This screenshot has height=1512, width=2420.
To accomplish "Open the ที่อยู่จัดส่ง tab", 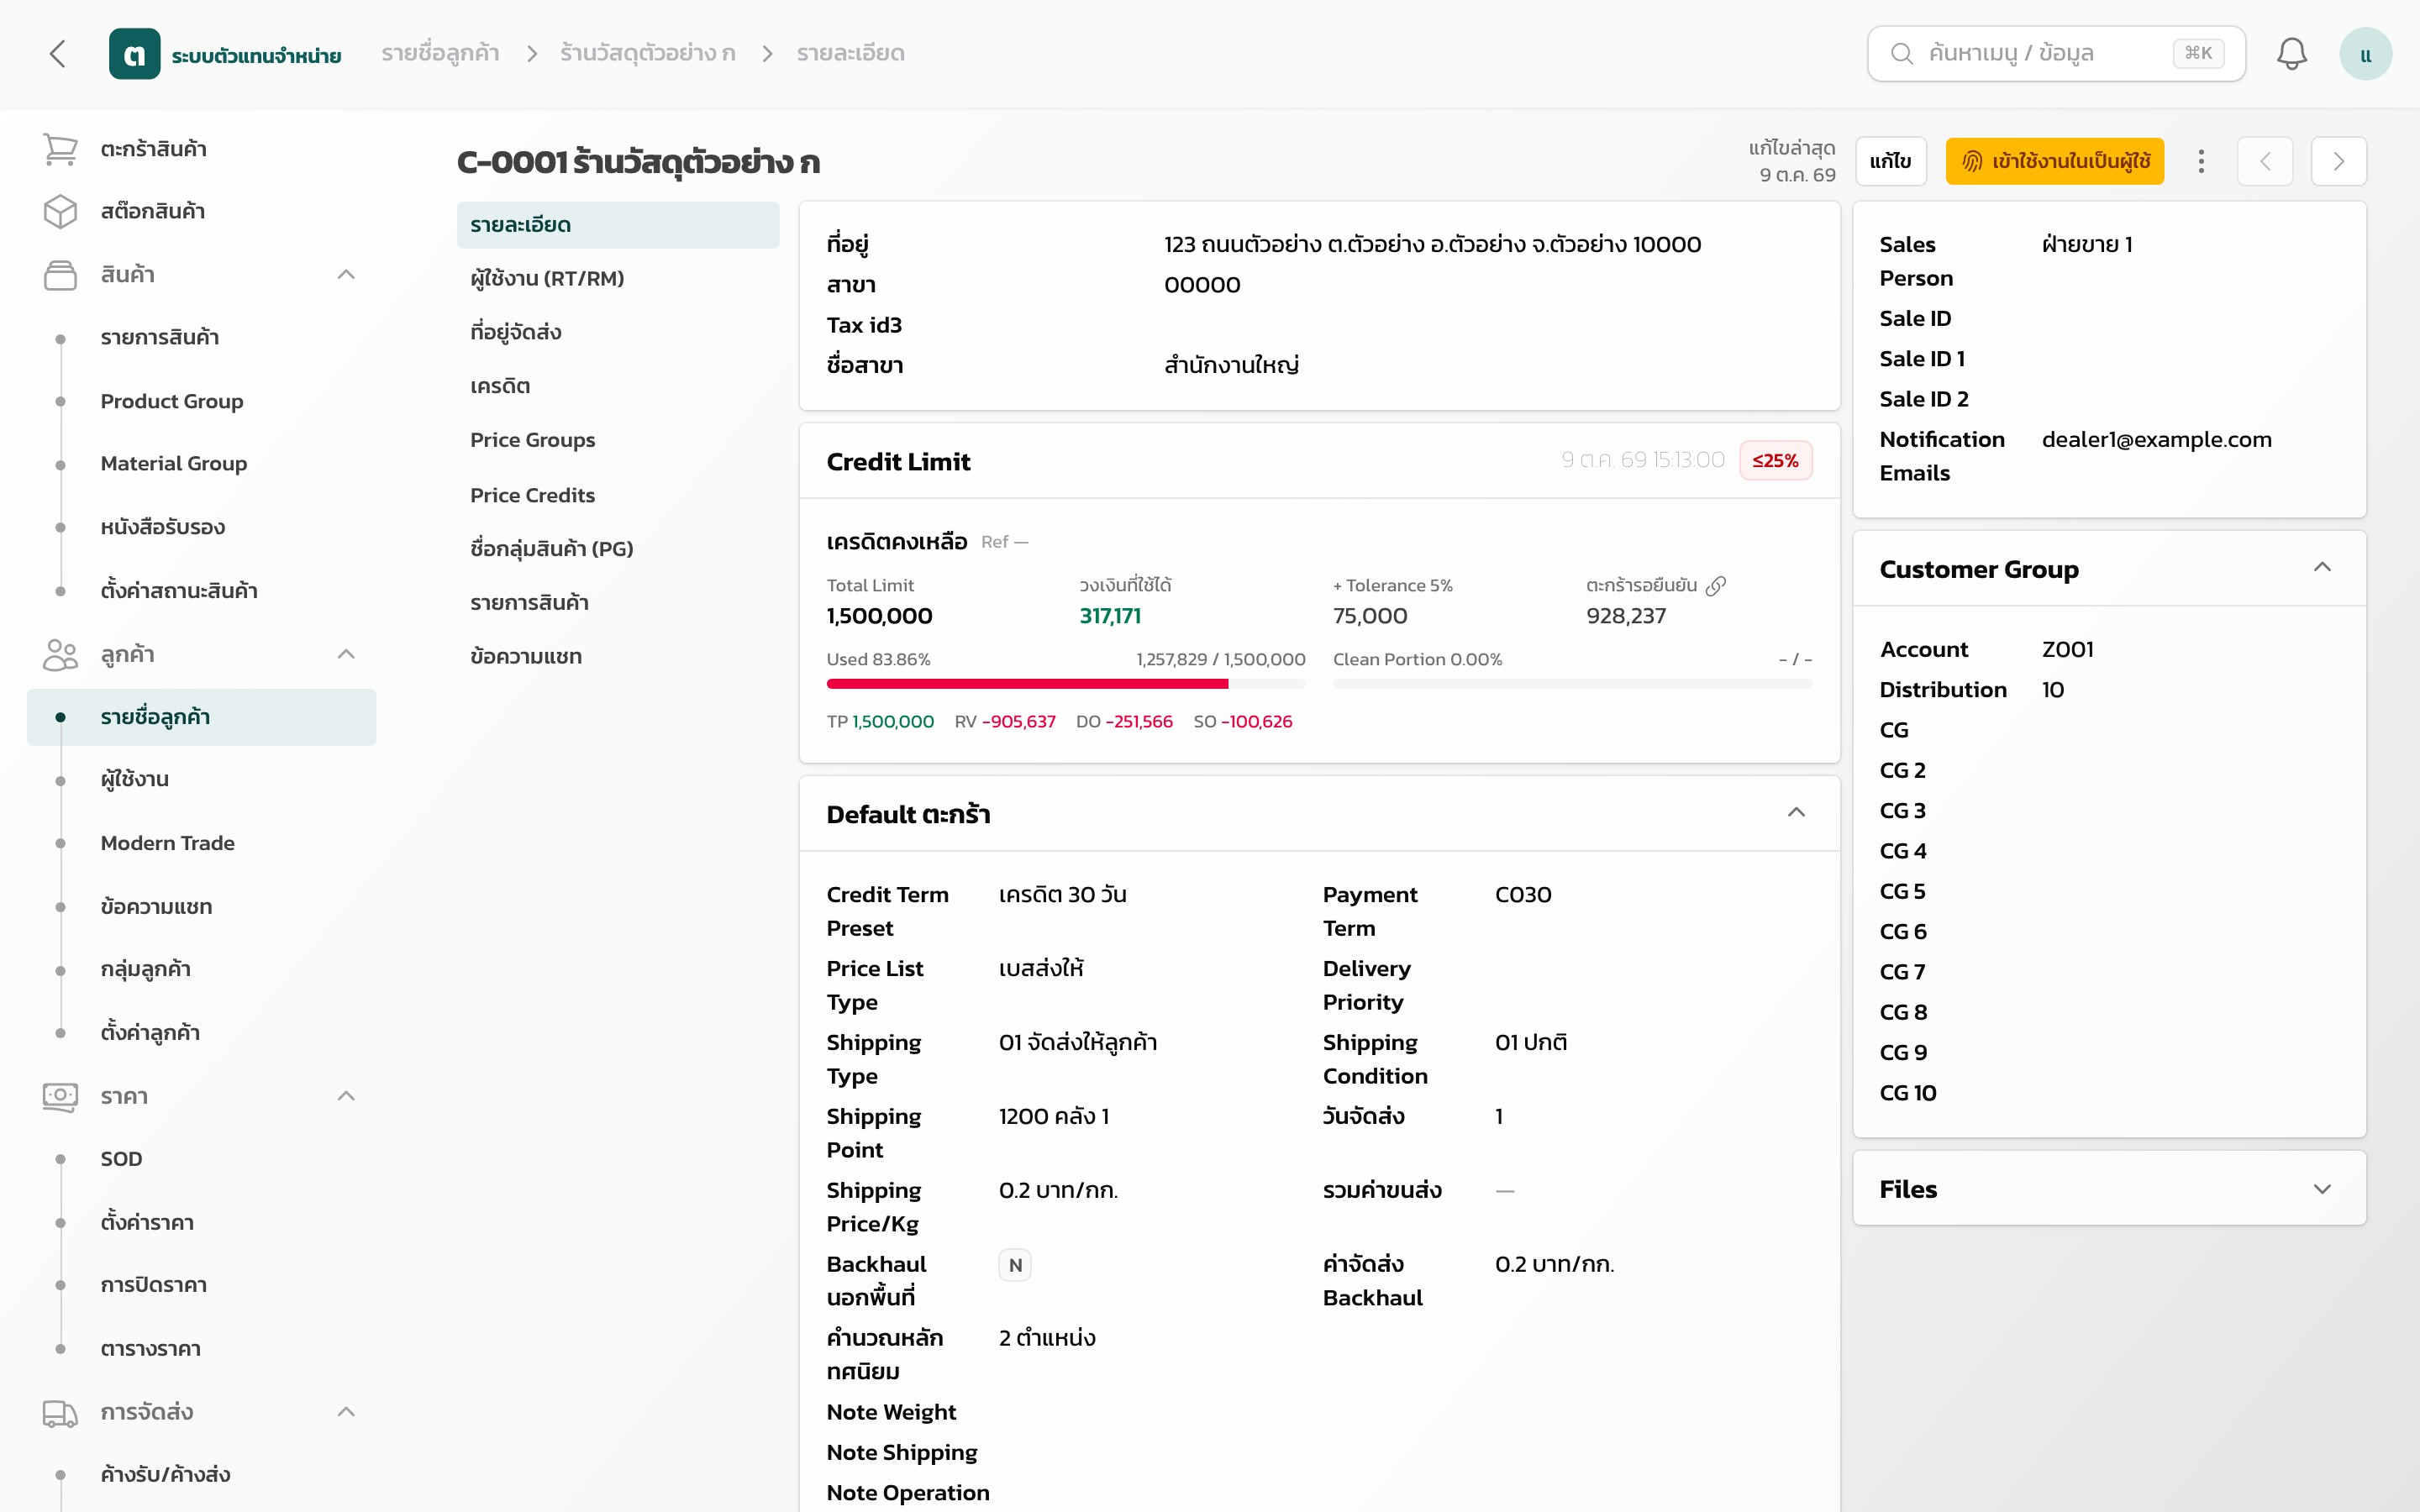I will 618,332.
